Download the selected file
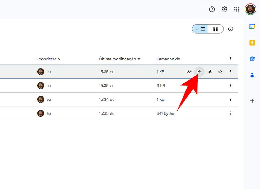Viewport: 260px width, 189px height. (199, 72)
